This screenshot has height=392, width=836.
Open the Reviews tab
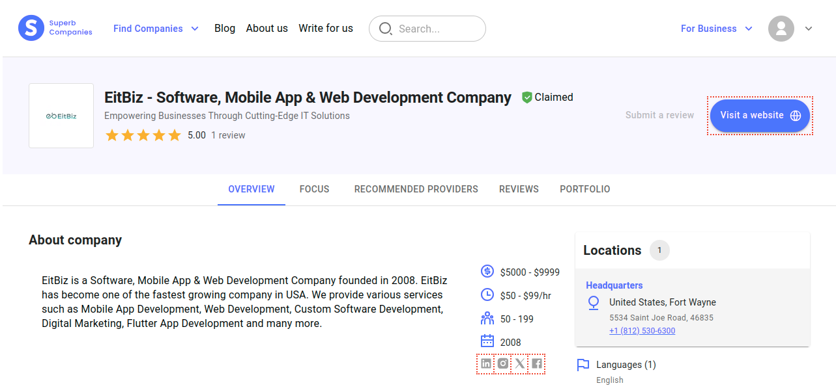pos(519,189)
